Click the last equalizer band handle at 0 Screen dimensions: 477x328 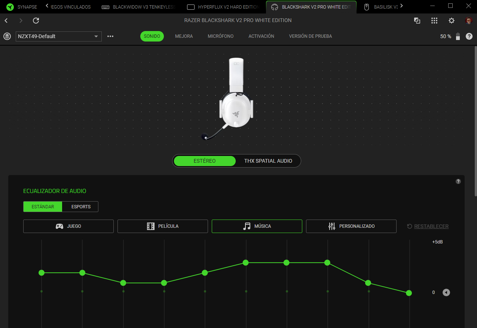(x=409, y=293)
